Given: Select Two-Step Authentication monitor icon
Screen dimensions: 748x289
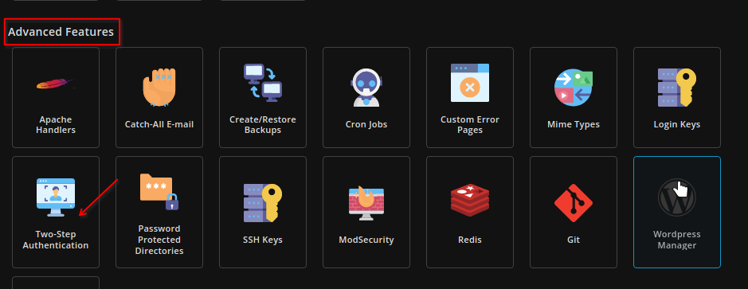Looking at the screenshot, I should pyautogui.click(x=56, y=197).
